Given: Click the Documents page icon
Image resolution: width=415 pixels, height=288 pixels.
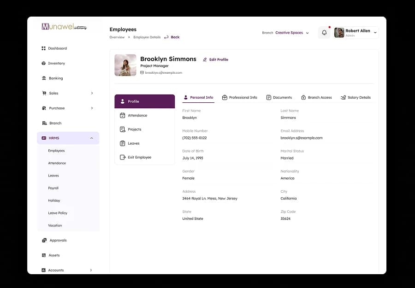Looking at the screenshot, I should (x=269, y=97).
